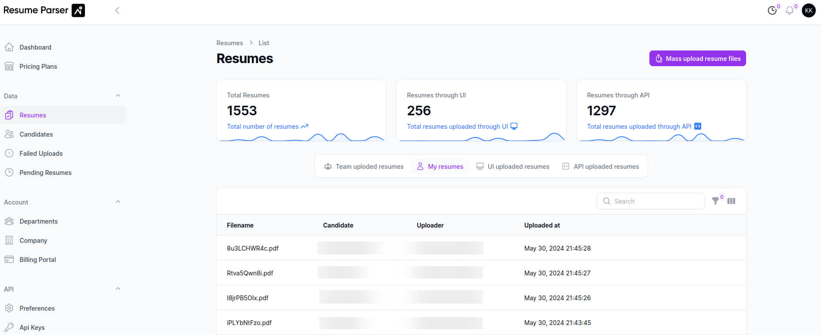
Task: Click the Api Keys key icon
Action: coord(9,327)
